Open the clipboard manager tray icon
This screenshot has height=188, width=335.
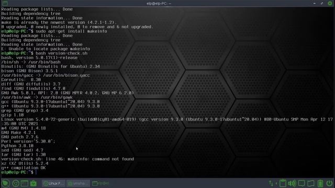coord(283,183)
